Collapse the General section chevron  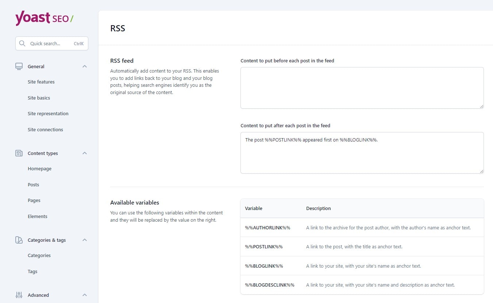point(85,66)
